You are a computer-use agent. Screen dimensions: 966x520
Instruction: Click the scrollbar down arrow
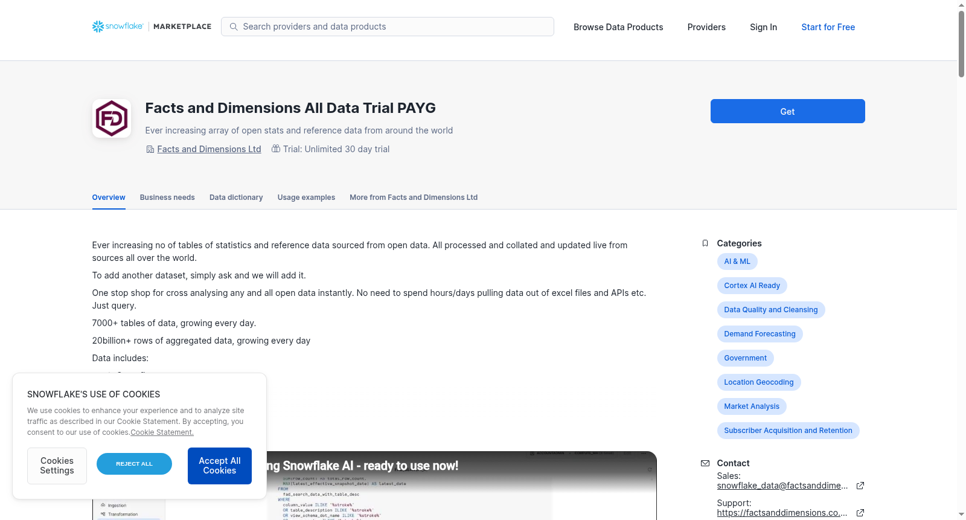pos(961,515)
